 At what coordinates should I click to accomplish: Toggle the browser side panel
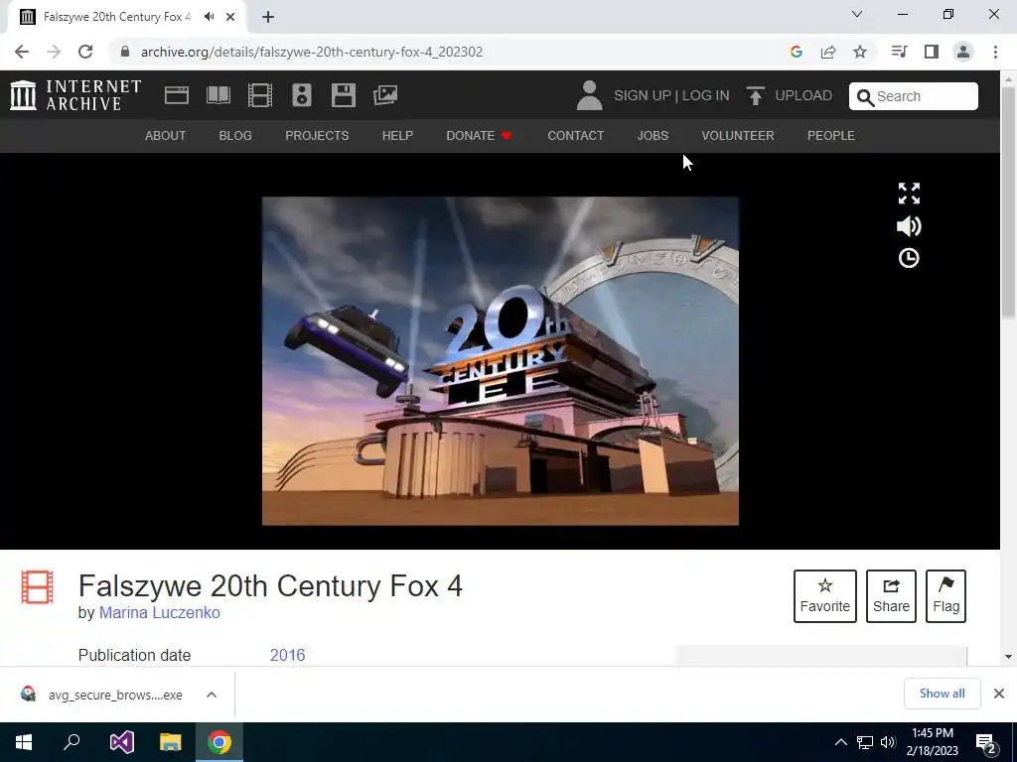pyautogui.click(x=932, y=52)
